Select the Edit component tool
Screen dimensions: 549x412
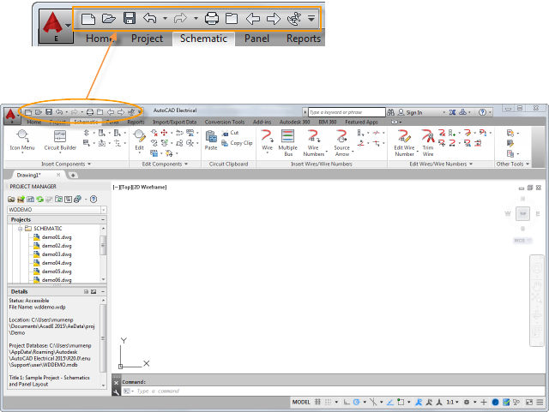[139, 140]
